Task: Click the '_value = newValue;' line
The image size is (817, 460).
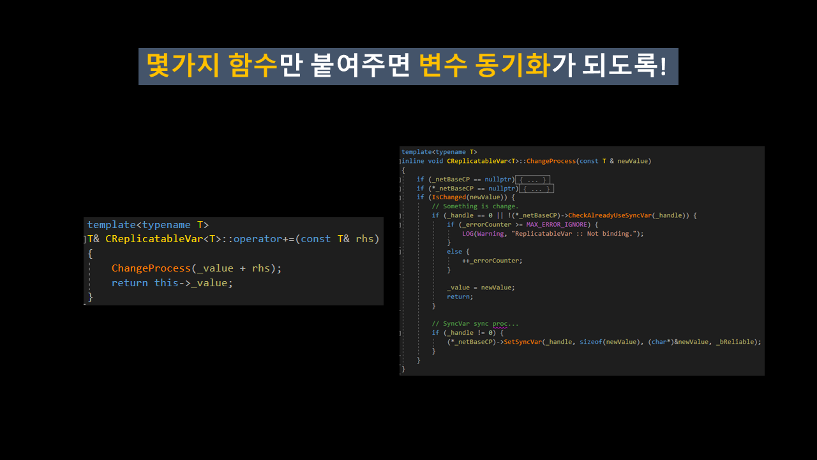Action: point(481,287)
